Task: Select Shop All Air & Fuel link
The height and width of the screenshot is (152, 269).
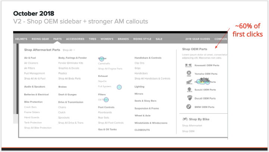Action: 35,79
